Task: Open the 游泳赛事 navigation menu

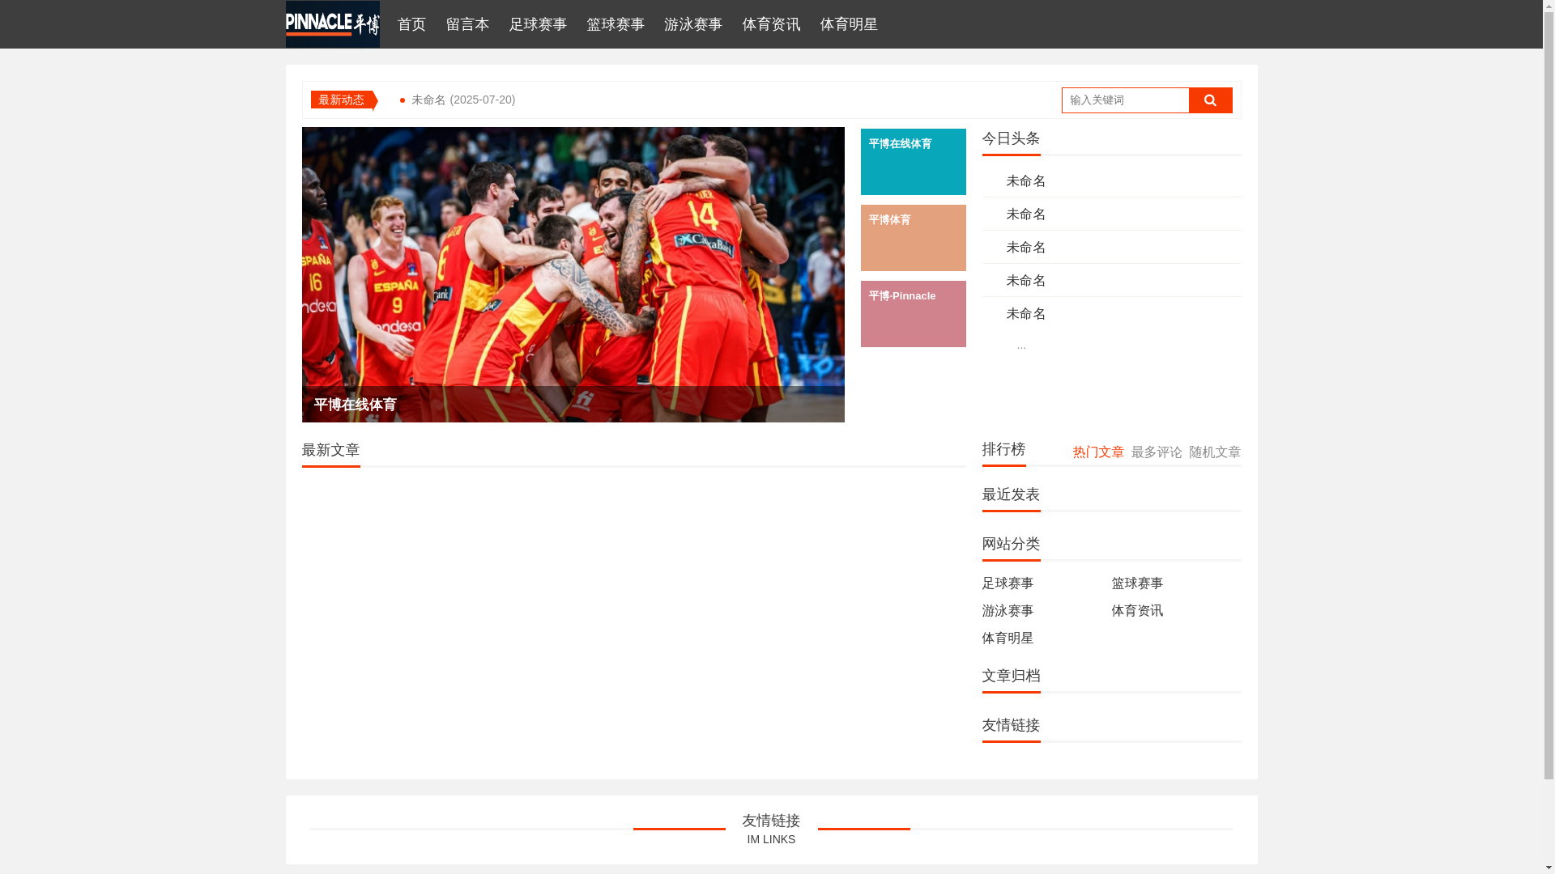Action: click(693, 24)
